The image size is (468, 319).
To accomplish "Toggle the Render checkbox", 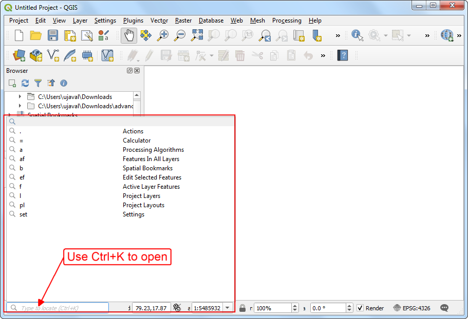I will (x=360, y=308).
